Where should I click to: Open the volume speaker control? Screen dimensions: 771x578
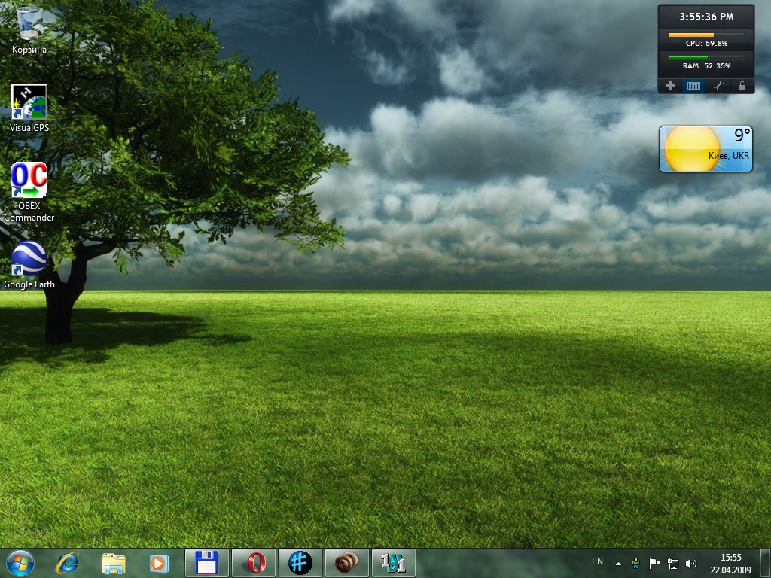[691, 563]
